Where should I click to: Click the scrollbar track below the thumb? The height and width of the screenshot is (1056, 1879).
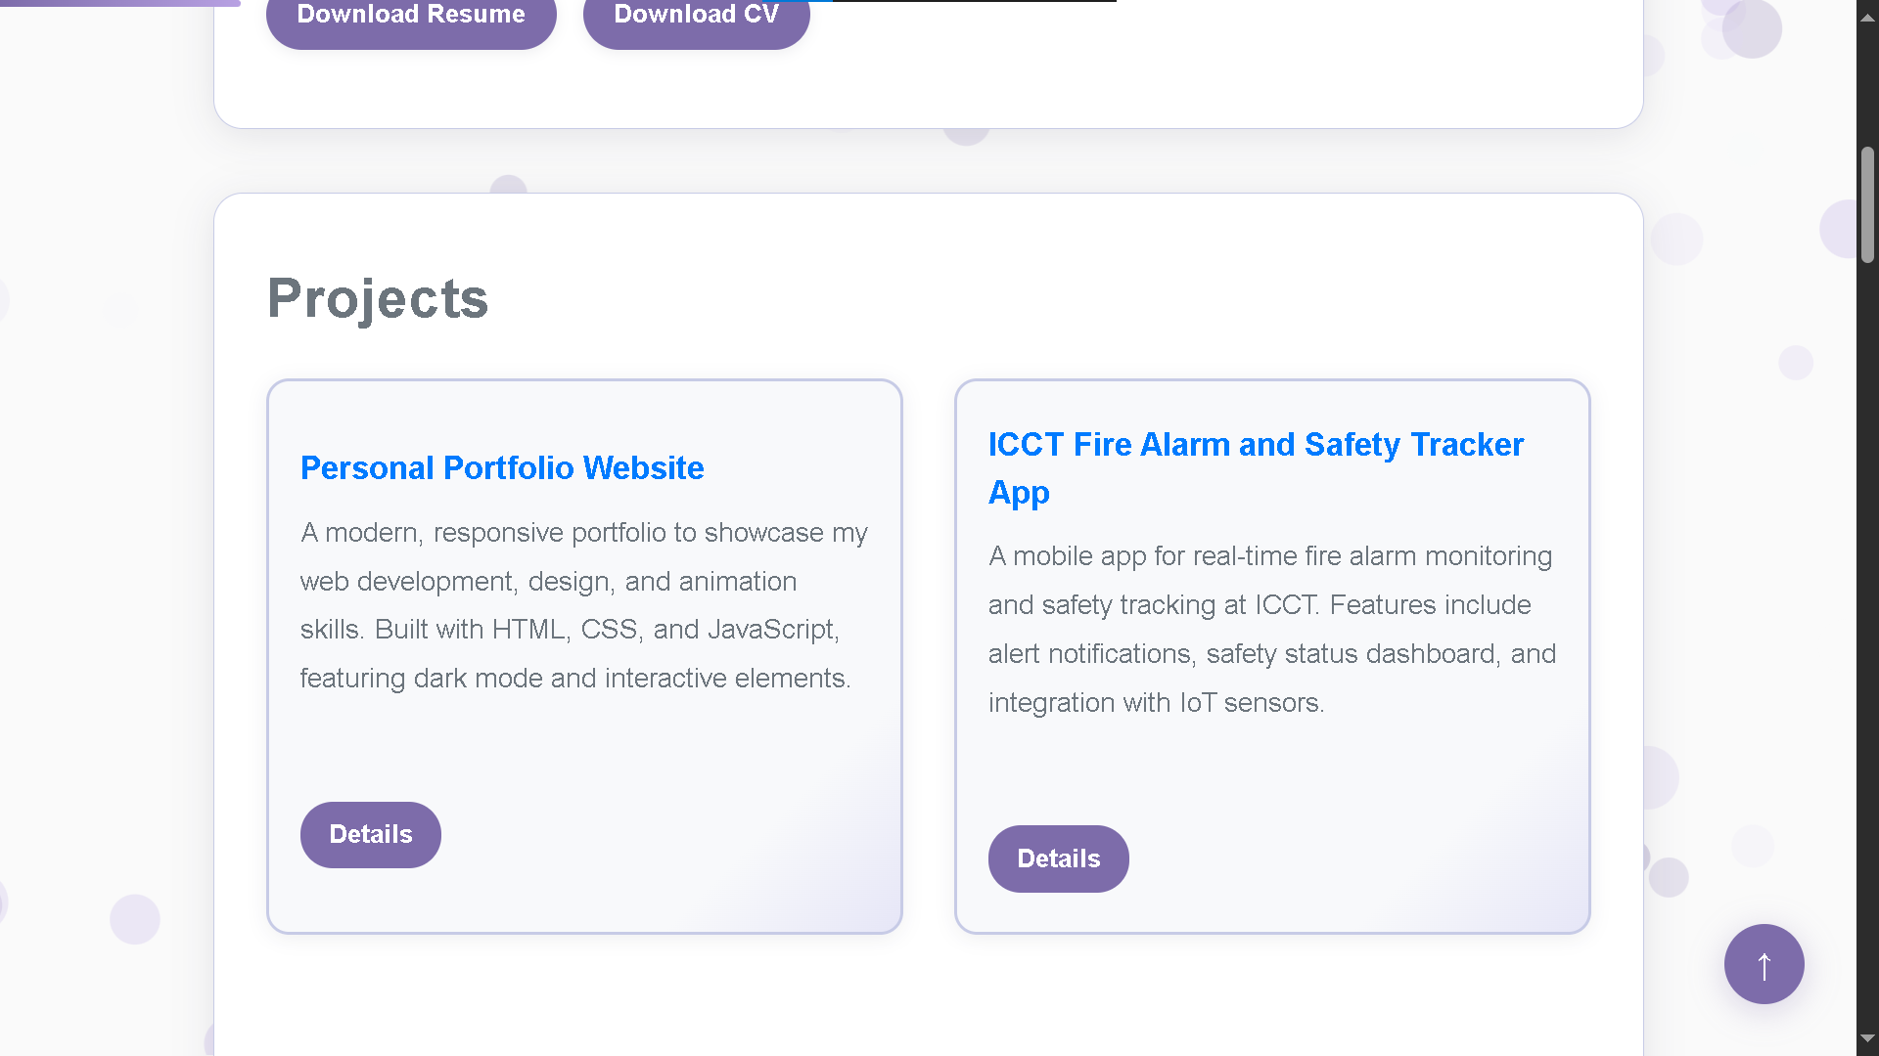tap(1867, 587)
